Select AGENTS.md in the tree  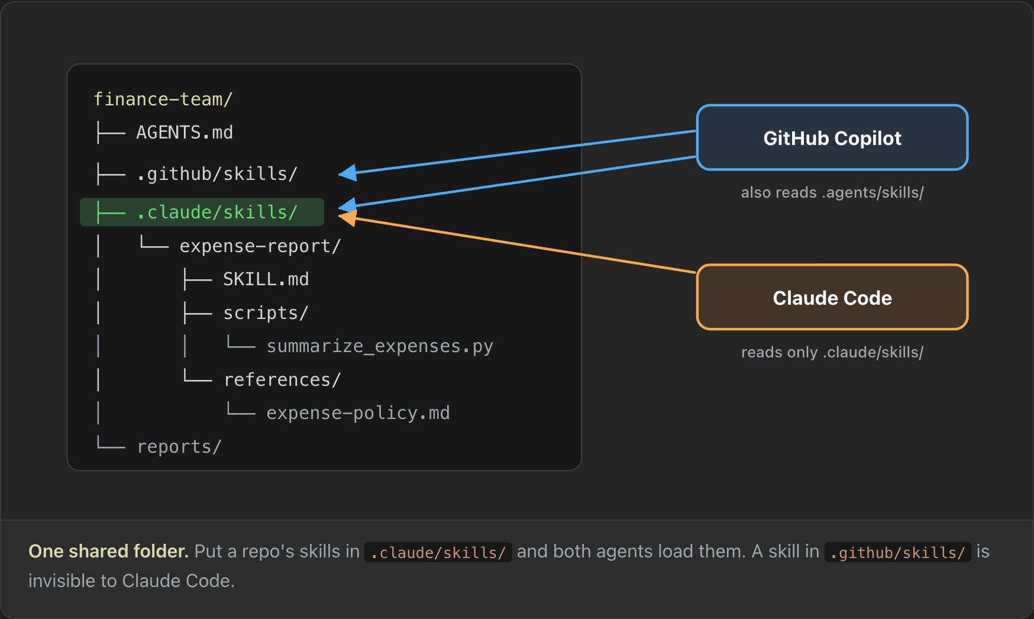point(185,132)
